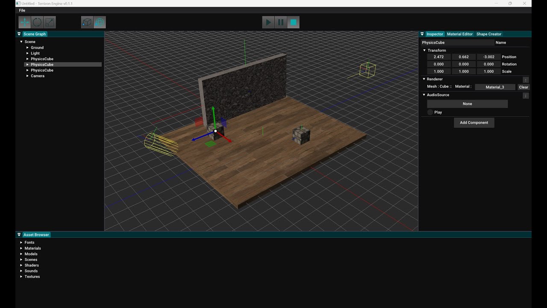
Task: Open the Renderer component options menu
Action: pyautogui.click(x=526, y=80)
